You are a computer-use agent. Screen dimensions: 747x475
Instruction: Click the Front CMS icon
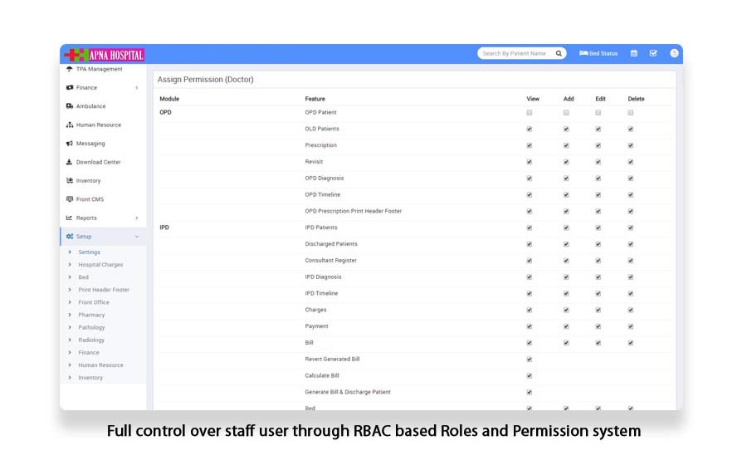tap(70, 199)
